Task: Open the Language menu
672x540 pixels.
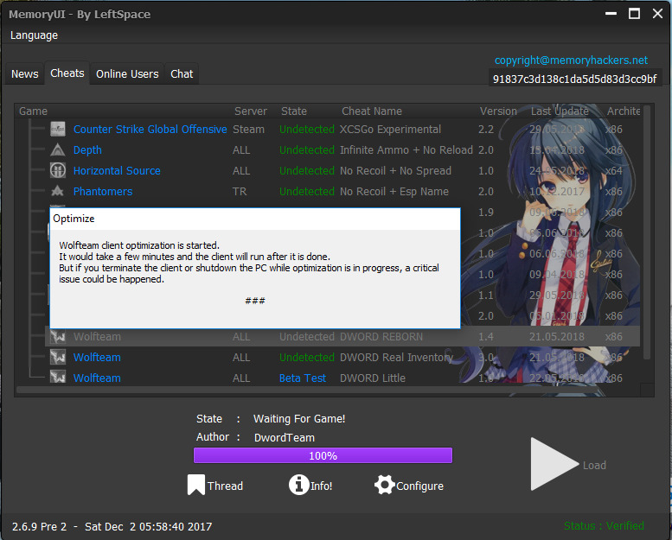Action: coord(34,35)
